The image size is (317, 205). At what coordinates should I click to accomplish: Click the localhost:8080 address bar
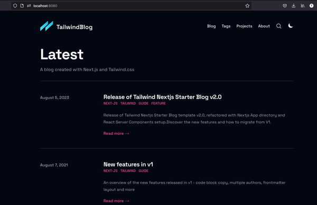131,6
